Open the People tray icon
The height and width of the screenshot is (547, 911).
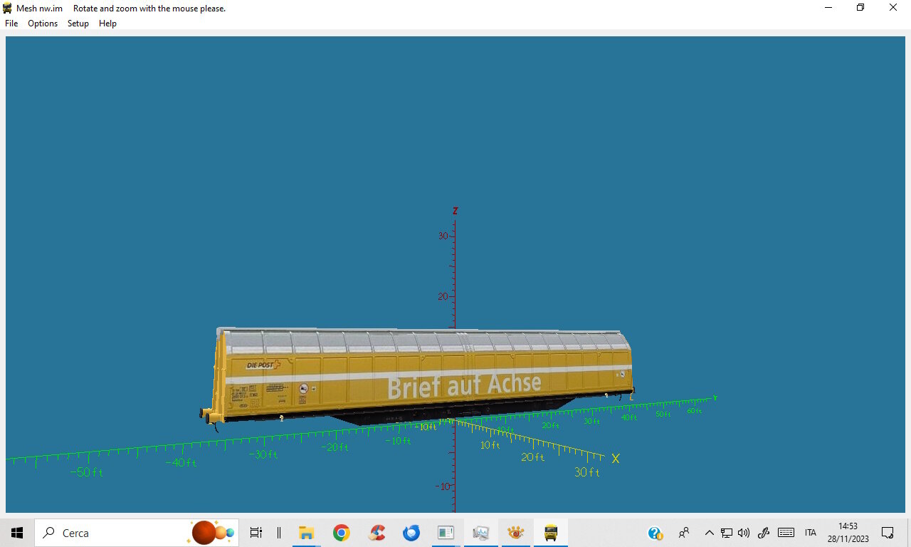[684, 533]
